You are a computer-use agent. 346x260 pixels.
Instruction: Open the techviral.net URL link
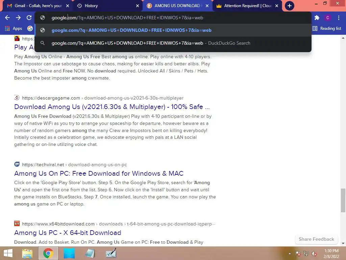pos(74,165)
